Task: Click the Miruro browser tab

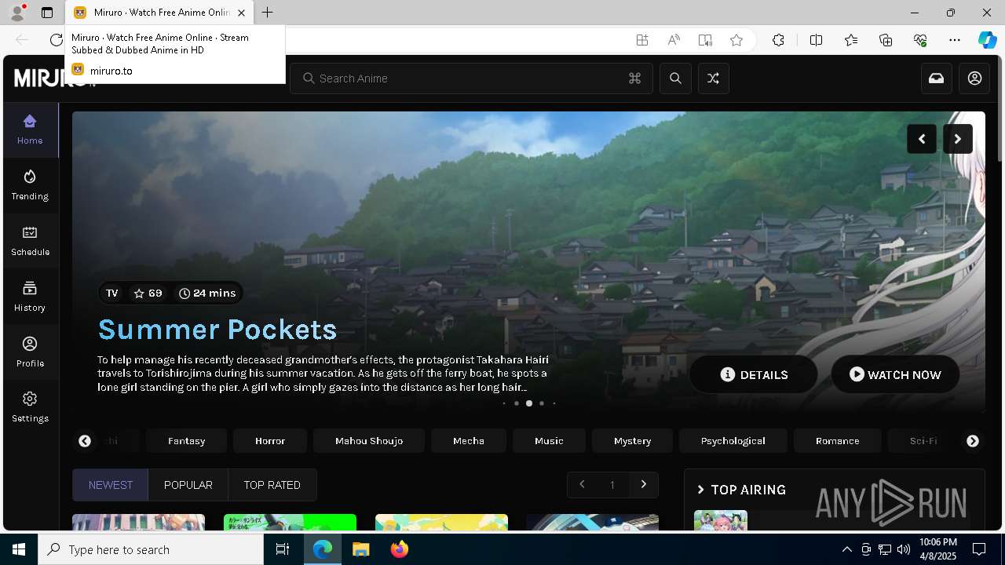Action: click(159, 13)
